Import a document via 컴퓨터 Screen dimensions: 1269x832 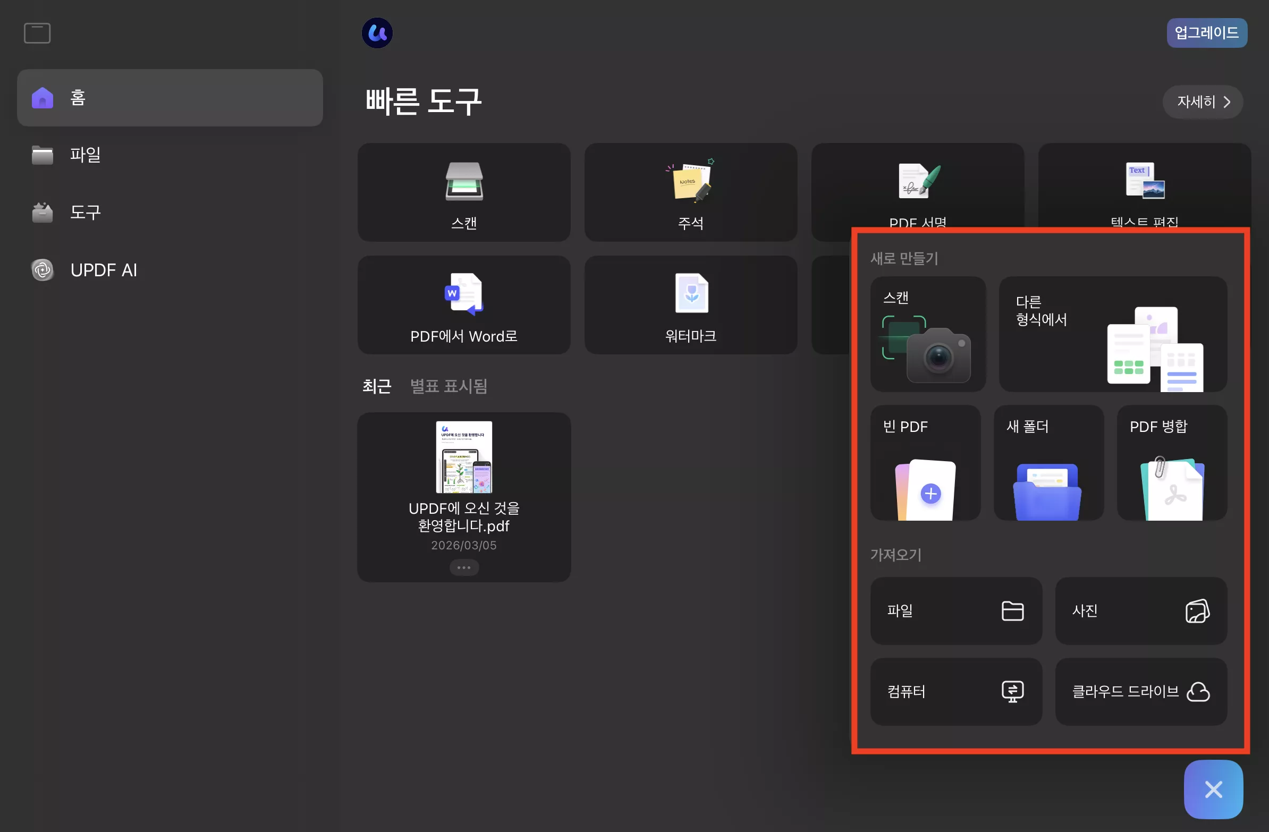pyautogui.click(x=956, y=691)
